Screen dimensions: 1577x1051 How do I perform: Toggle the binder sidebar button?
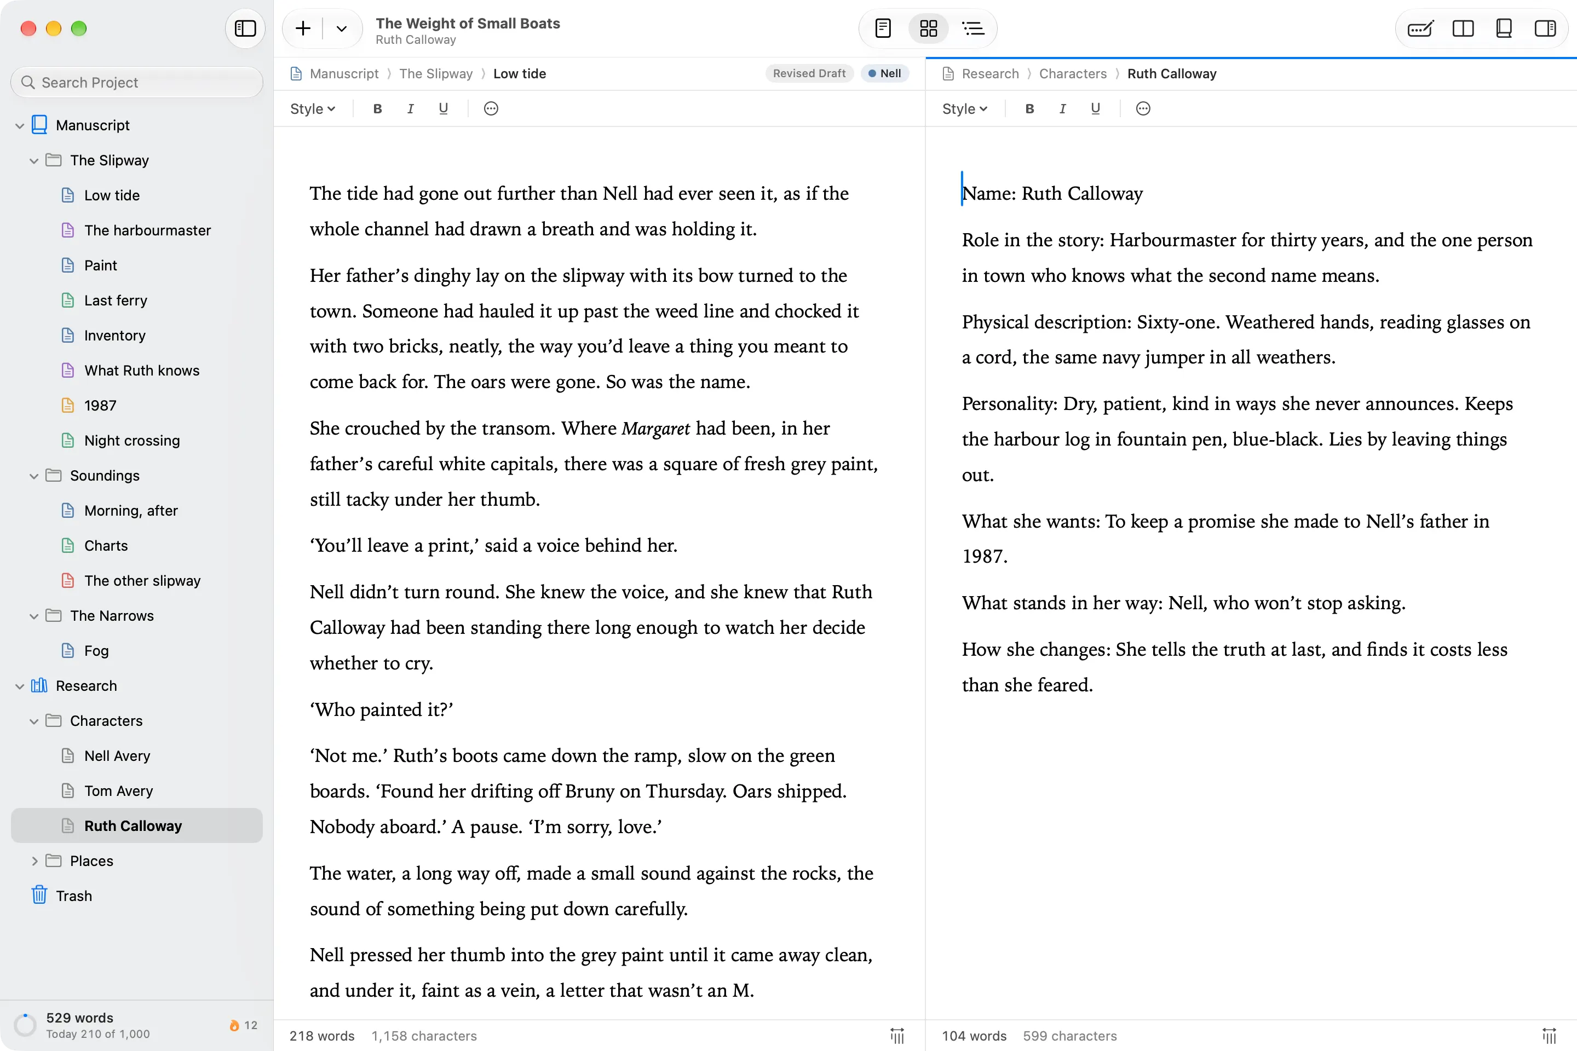tap(245, 28)
